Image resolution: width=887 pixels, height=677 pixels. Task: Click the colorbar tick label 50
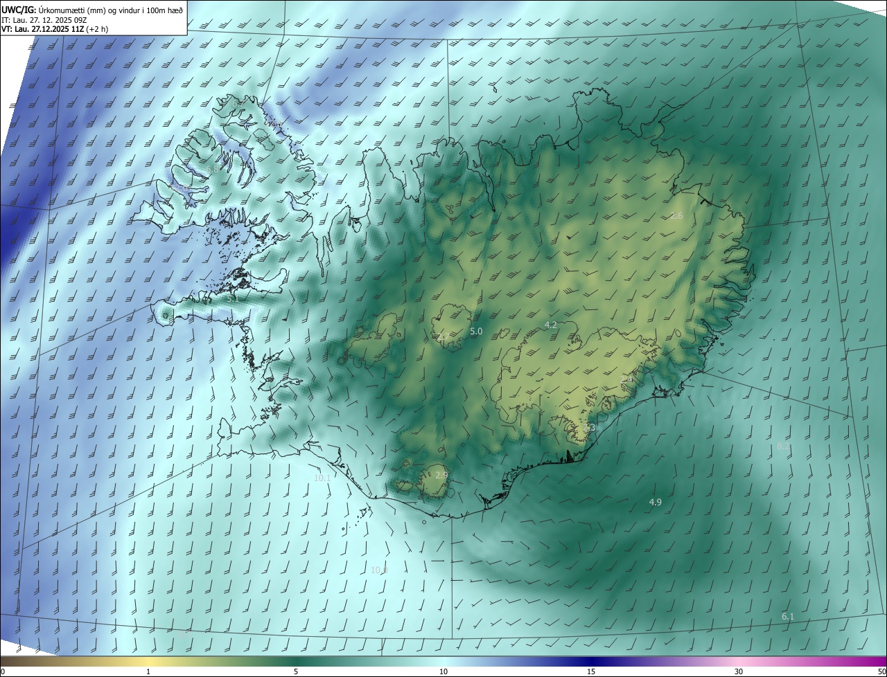pyautogui.click(x=881, y=672)
